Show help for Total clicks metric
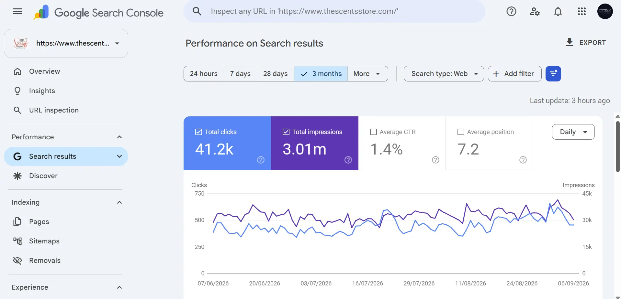Viewport: 621px width, 299px height. tap(261, 160)
